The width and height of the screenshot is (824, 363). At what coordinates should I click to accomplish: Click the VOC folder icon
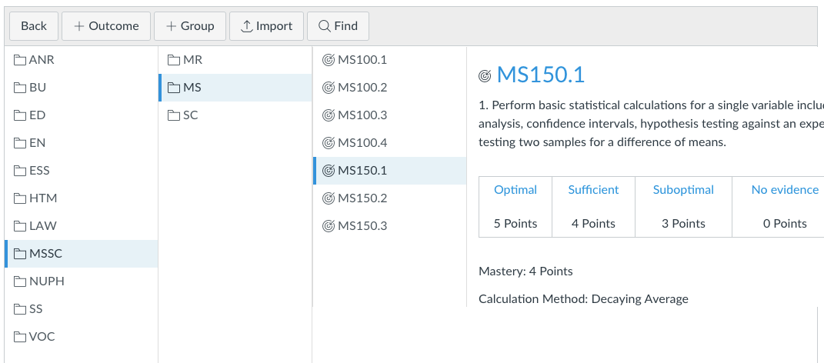coord(20,337)
